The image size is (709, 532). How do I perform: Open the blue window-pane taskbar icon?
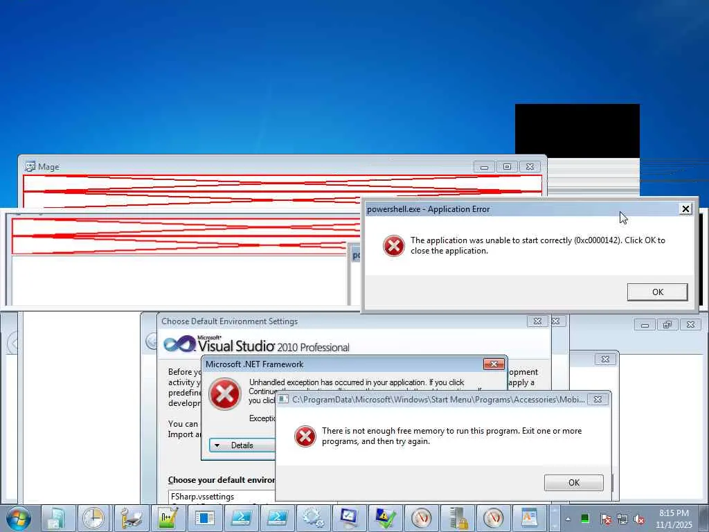click(204, 518)
